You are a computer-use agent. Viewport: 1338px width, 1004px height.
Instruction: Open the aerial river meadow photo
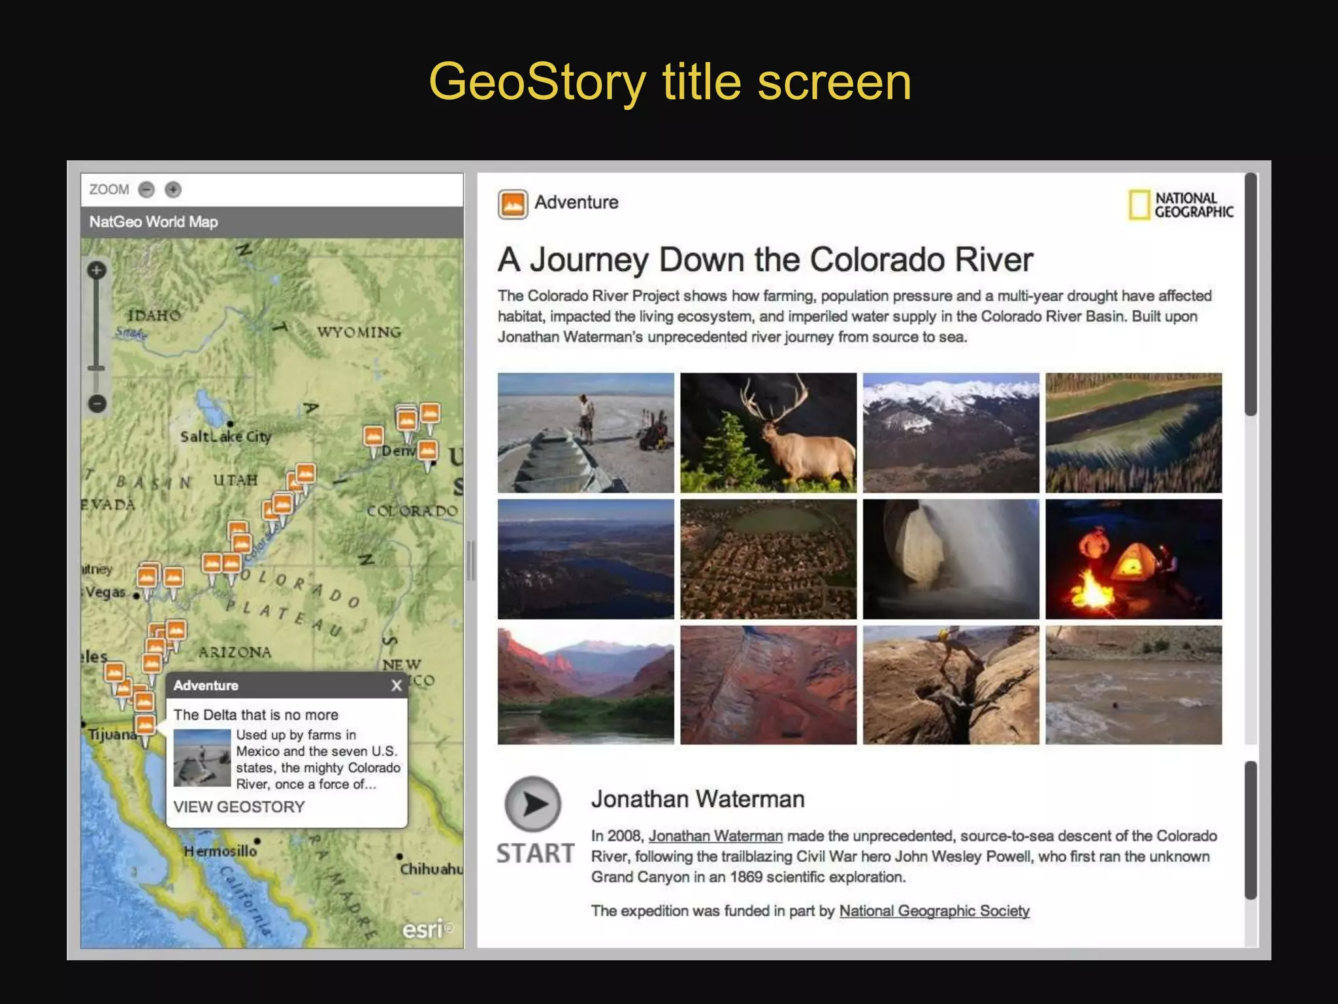point(1134,433)
